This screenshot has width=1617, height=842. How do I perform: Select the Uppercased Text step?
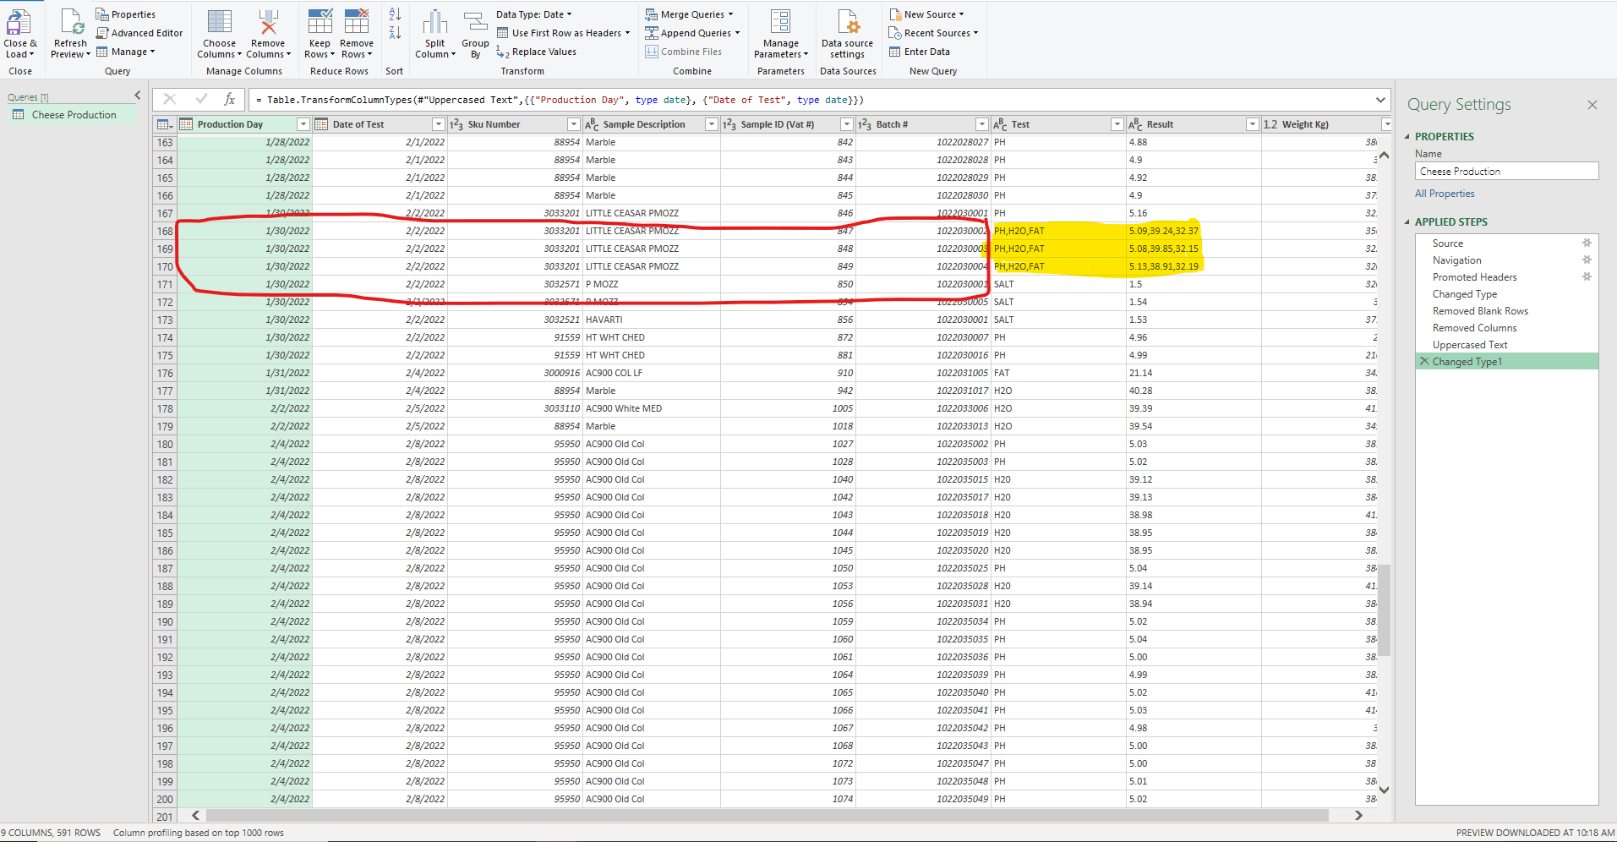coord(1470,345)
